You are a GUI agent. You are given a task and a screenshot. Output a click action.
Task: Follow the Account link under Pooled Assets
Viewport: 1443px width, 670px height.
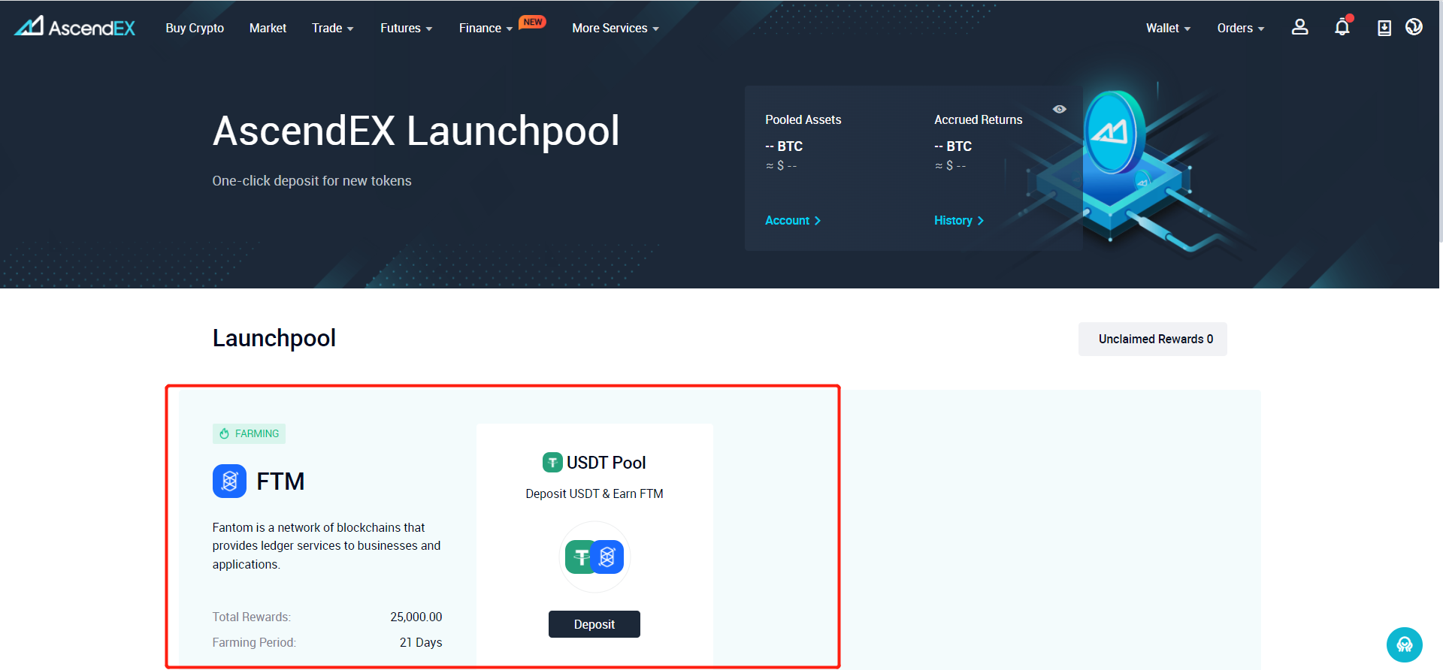(x=793, y=220)
